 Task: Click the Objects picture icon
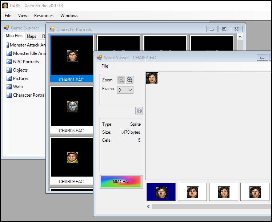9,70
